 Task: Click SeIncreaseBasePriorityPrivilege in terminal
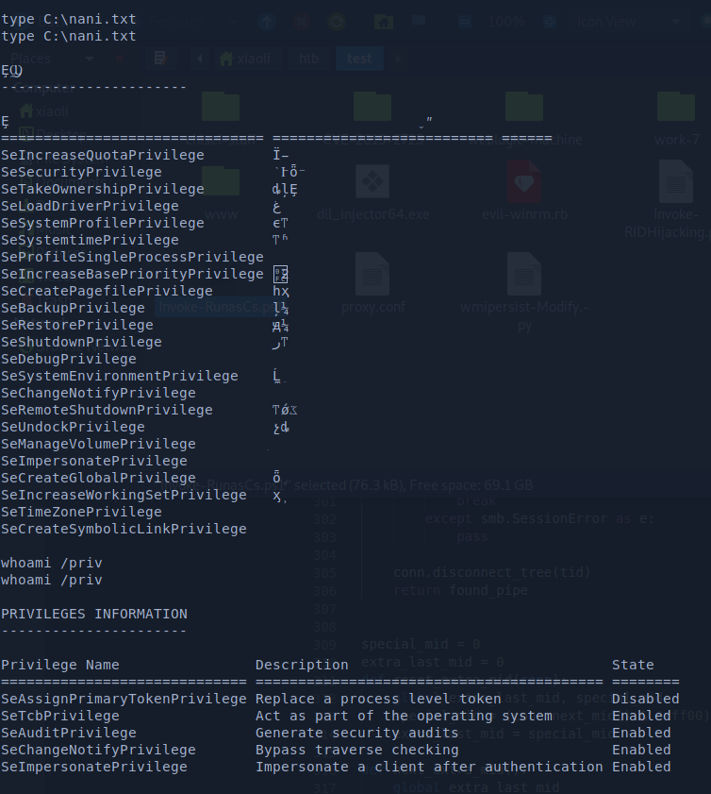coord(133,274)
